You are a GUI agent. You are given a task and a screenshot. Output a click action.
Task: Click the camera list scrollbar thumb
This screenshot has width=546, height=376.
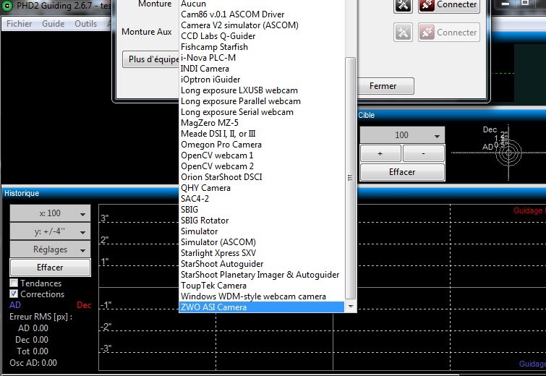click(350, 178)
